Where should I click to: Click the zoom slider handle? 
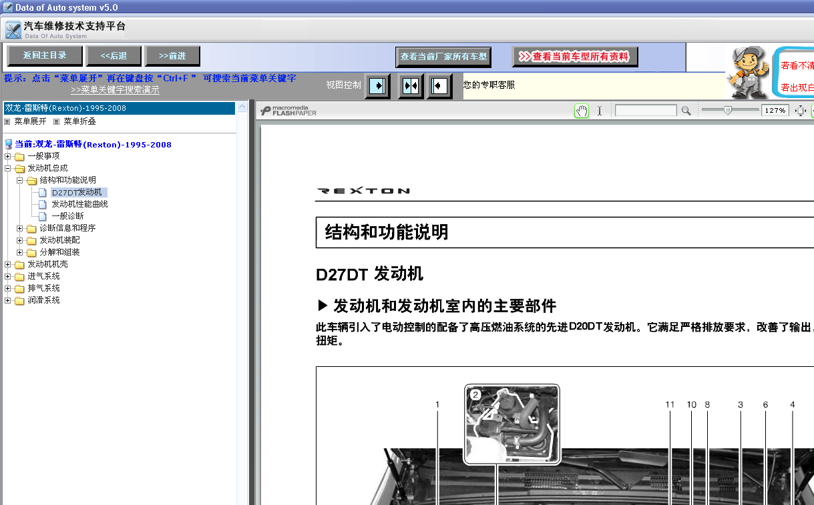(728, 110)
